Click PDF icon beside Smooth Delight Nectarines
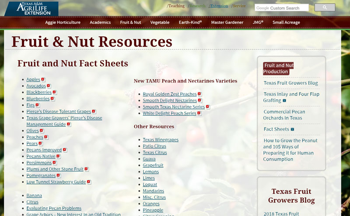This screenshot has width=350, height=216. (200, 100)
